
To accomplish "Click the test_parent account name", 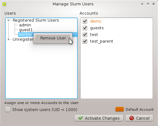I will [x=102, y=41].
